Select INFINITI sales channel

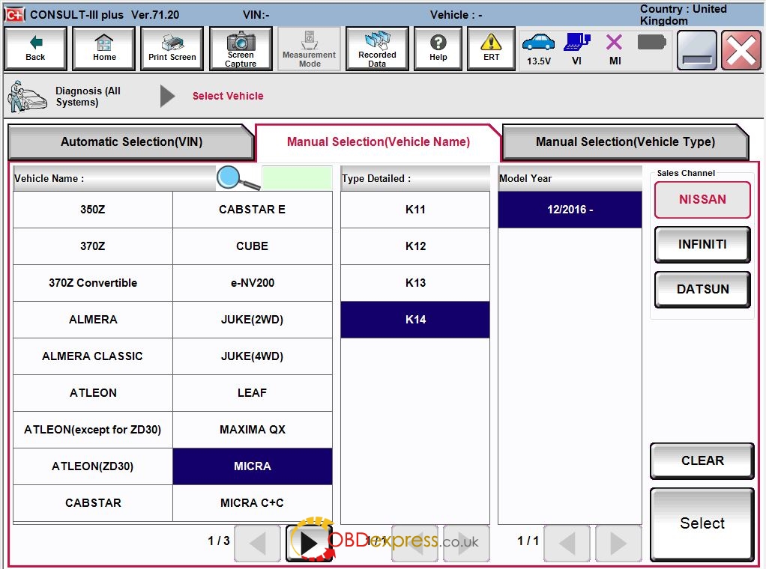point(702,245)
